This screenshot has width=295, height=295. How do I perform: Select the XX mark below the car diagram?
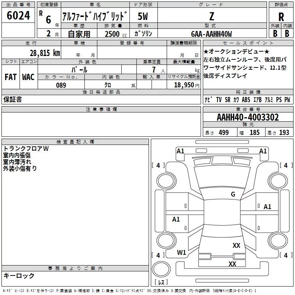tap(232, 264)
